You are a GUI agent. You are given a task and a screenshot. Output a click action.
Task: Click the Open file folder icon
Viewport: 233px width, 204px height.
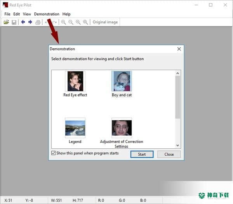coord(6,22)
